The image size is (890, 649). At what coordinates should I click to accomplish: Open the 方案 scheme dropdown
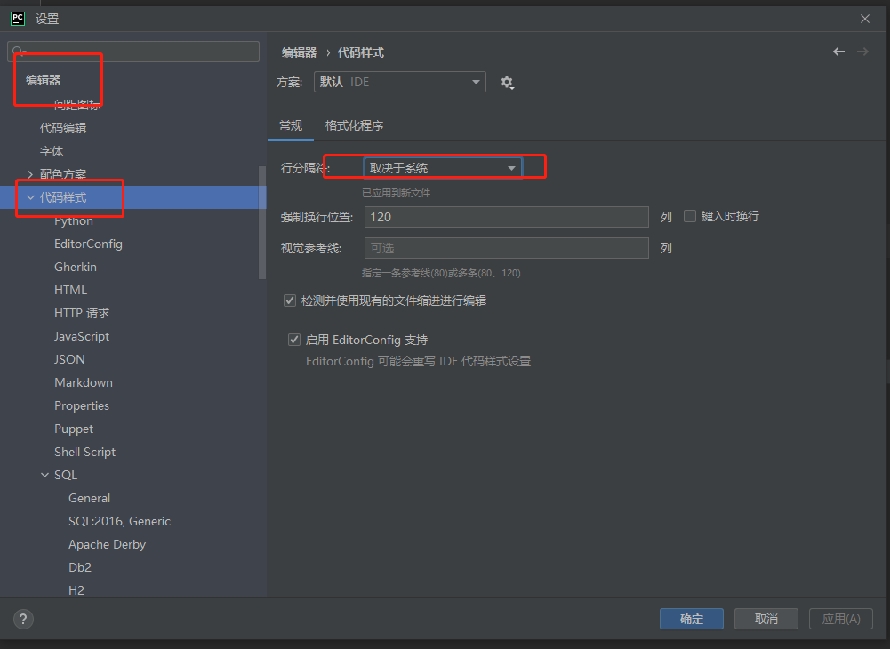[399, 82]
